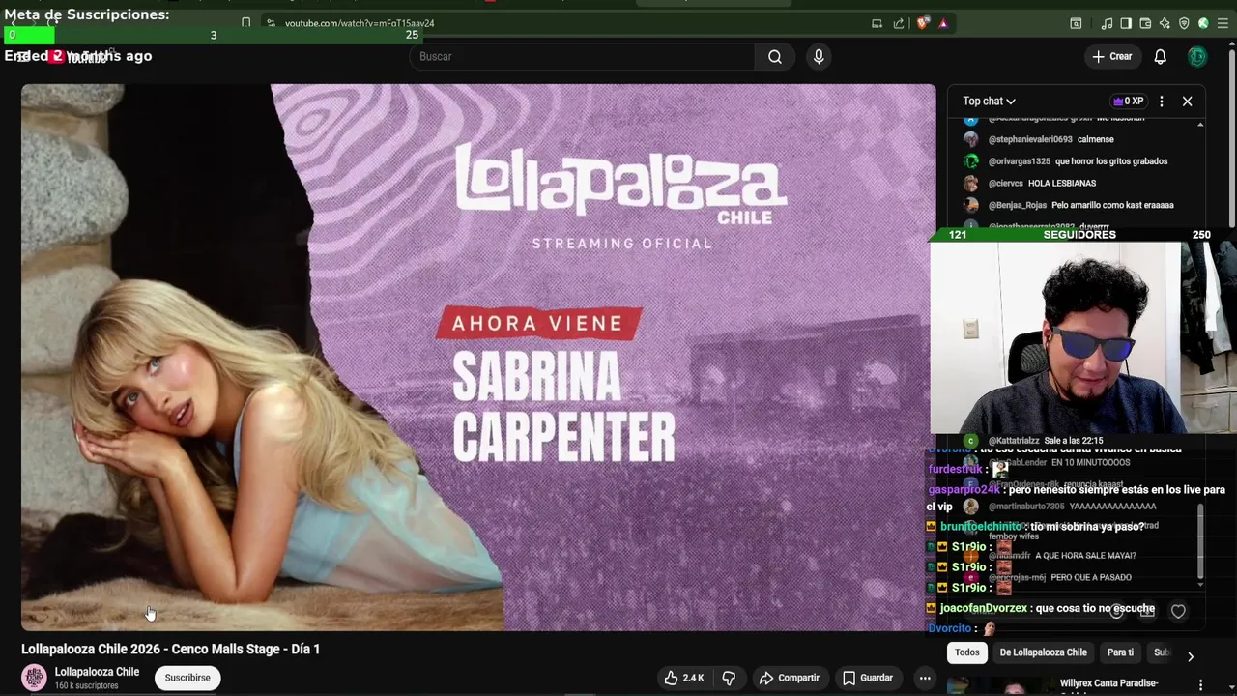Open options for Willyrex Canta Paradise video
The width and height of the screenshot is (1237, 696).
click(x=1201, y=684)
